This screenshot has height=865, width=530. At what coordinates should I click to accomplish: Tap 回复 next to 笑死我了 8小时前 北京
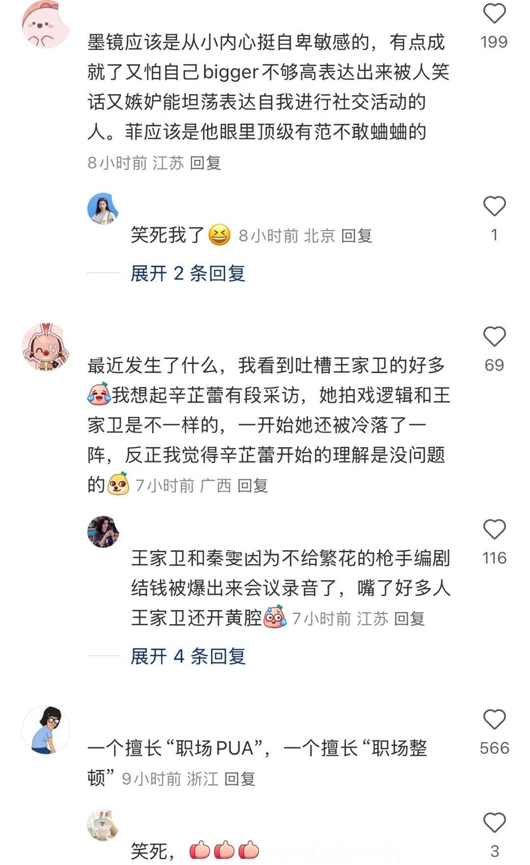[x=357, y=236]
